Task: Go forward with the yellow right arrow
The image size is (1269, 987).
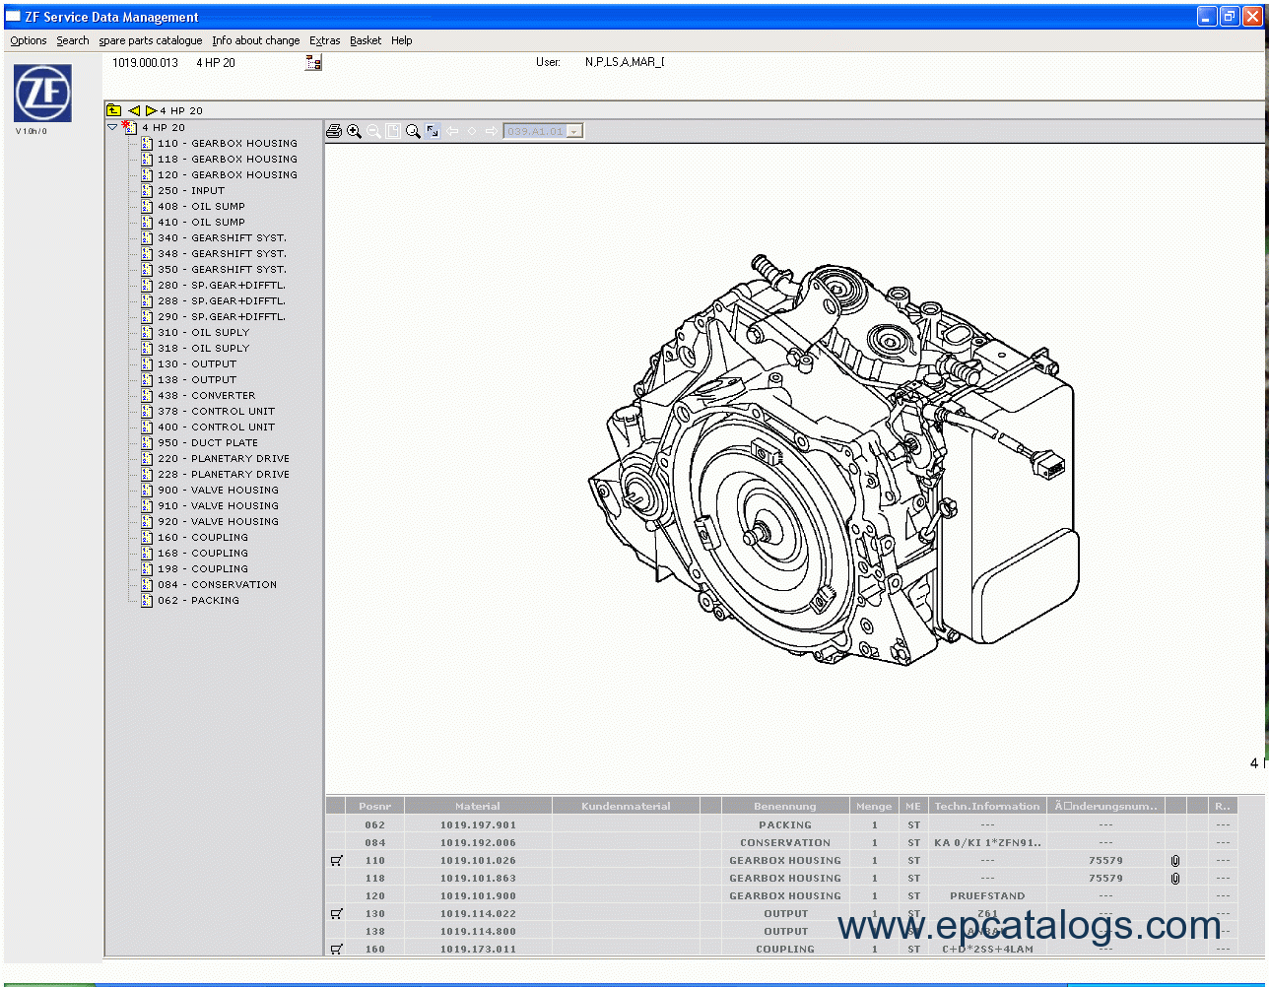Action: pos(151,110)
